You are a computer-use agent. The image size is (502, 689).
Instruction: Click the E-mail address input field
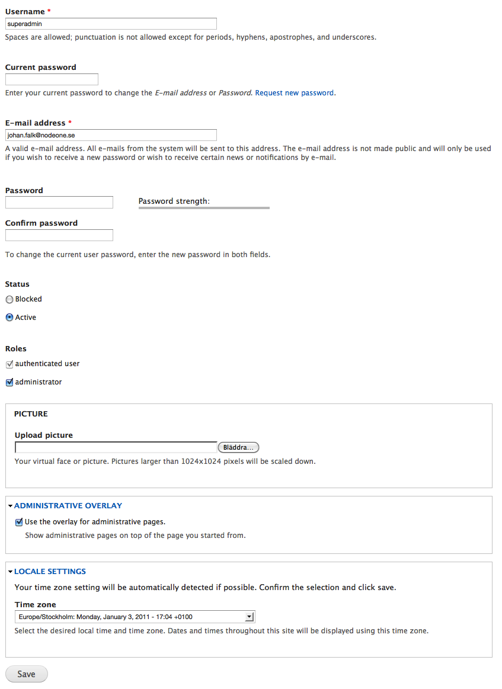(111, 135)
